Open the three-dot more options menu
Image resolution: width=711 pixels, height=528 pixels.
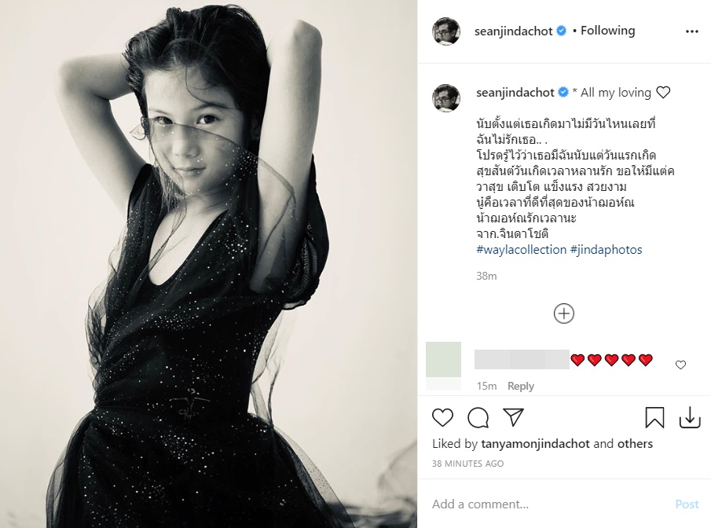[x=691, y=31]
